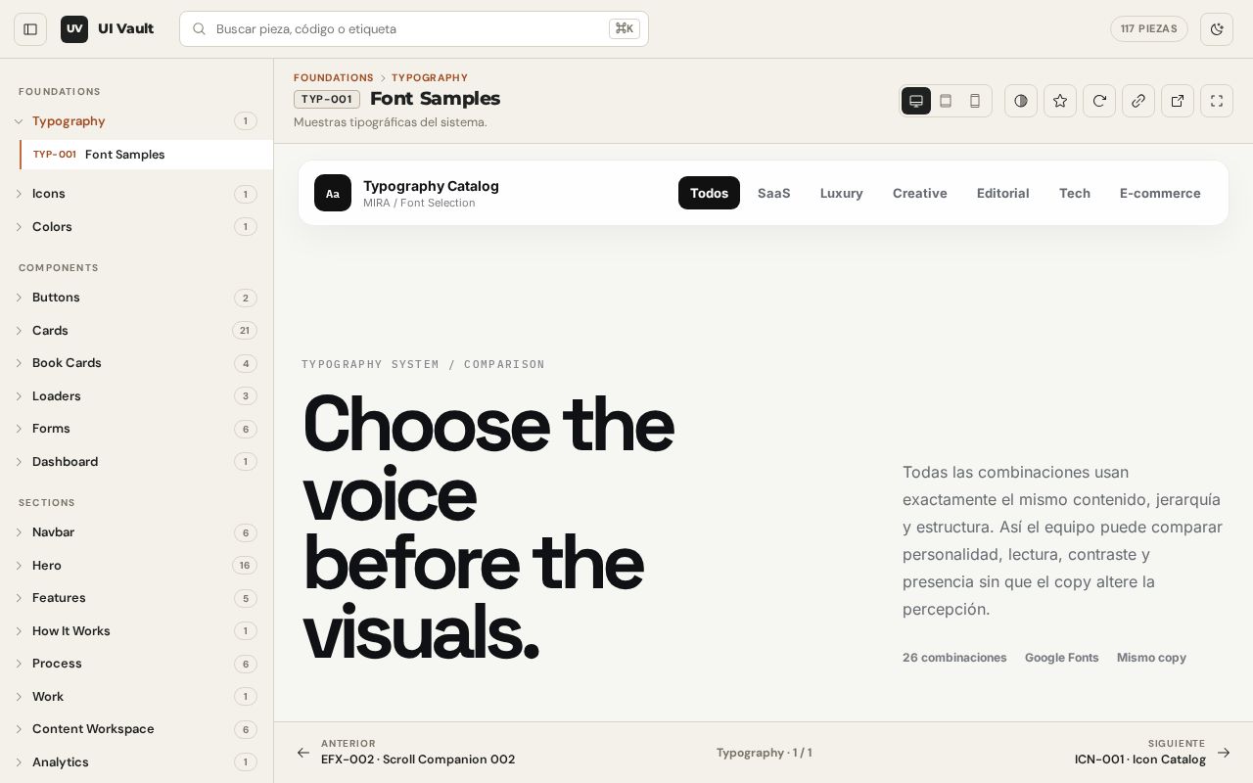Go to ICN-001 Icon Catalog
1253x783 pixels.
[1153, 753]
